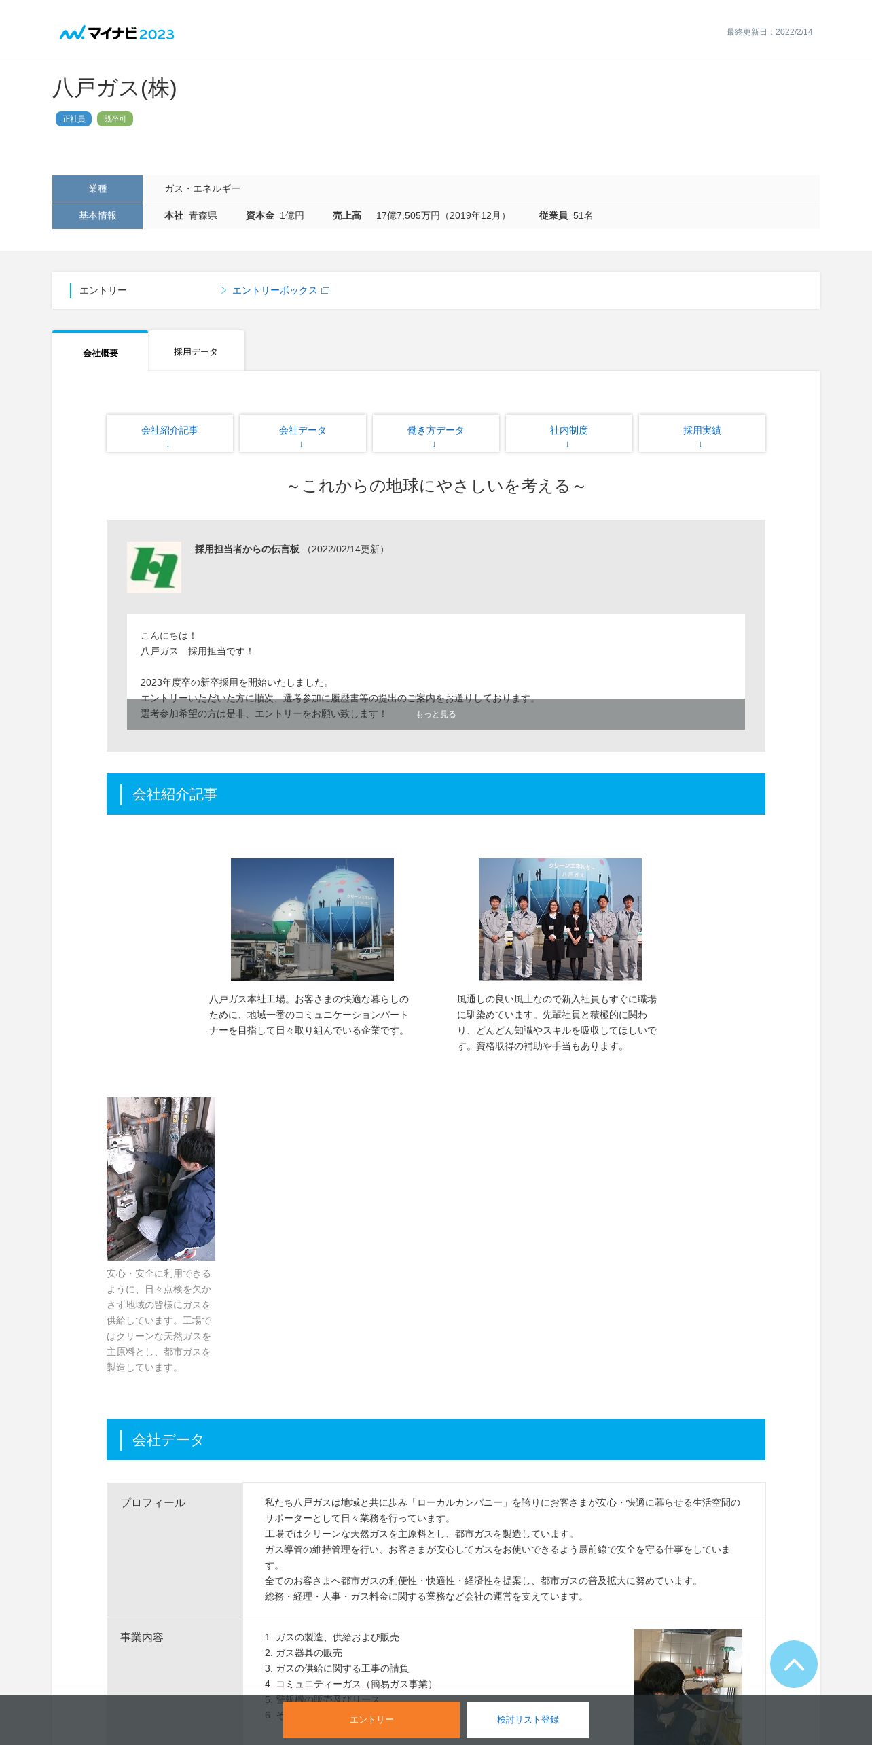The width and height of the screenshot is (872, 1745).
Task: Click the orange エントリー button
Action: (371, 1719)
